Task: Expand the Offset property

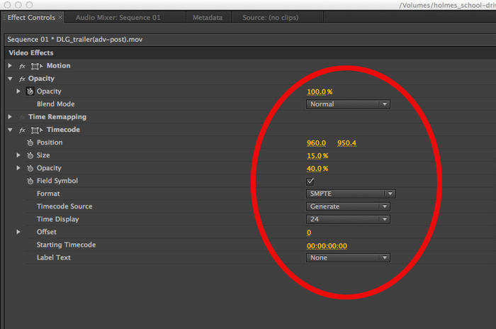Action: pos(18,232)
